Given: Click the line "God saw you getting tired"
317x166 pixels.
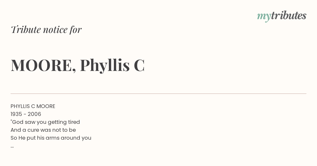Looking at the screenshot, I should (x=45, y=122).
